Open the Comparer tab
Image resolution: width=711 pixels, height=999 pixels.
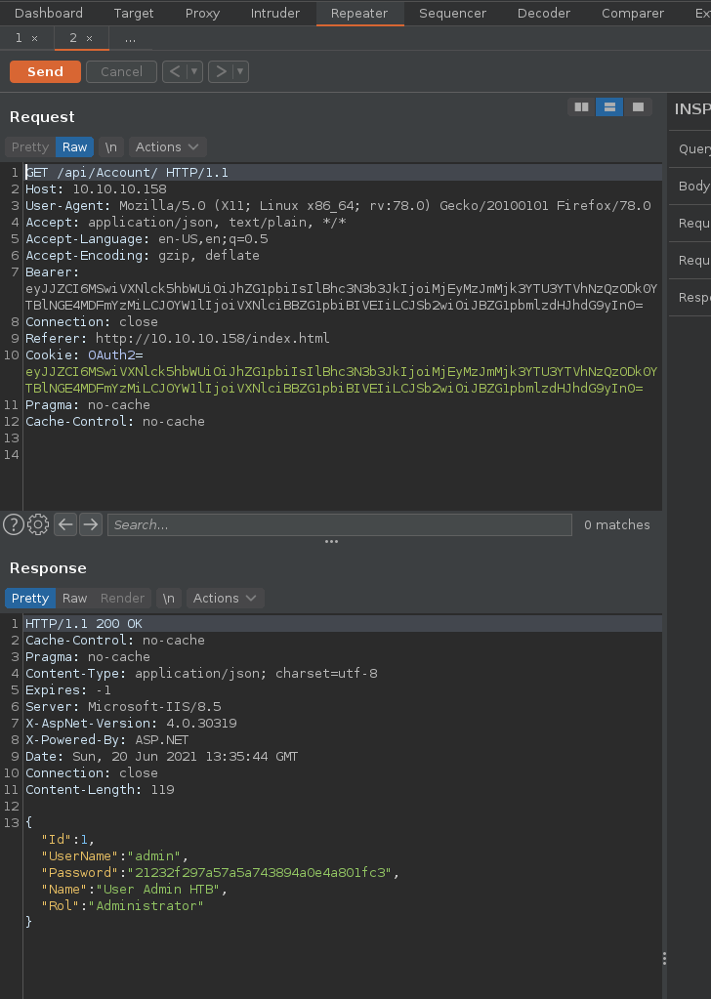point(633,13)
